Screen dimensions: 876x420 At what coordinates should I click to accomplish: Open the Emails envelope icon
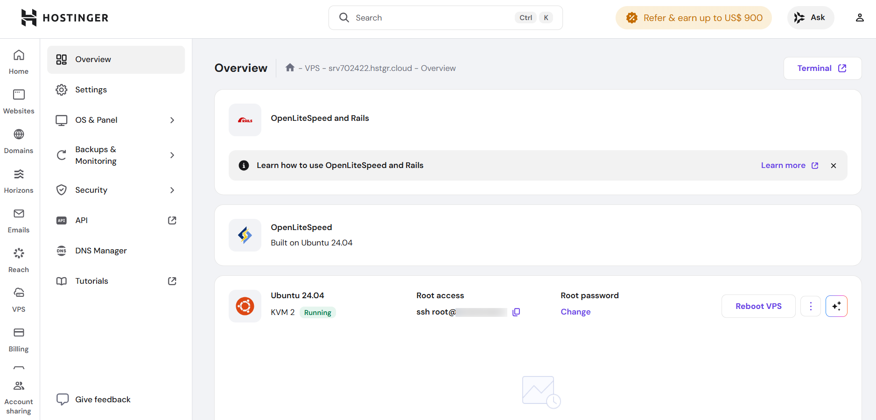click(x=19, y=214)
